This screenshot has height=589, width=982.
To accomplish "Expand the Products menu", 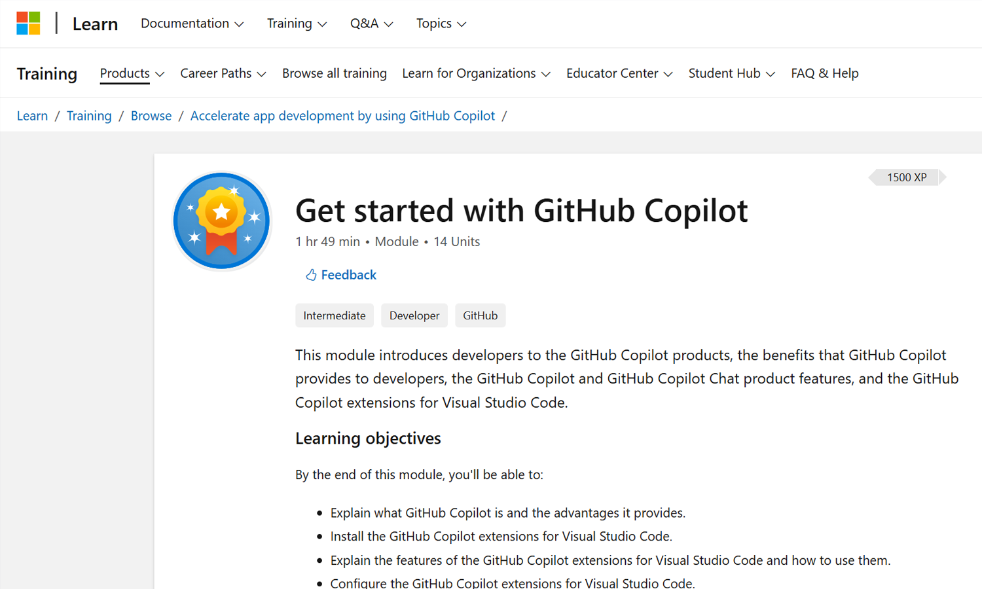I will pyautogui.click(x=132, y=73).
